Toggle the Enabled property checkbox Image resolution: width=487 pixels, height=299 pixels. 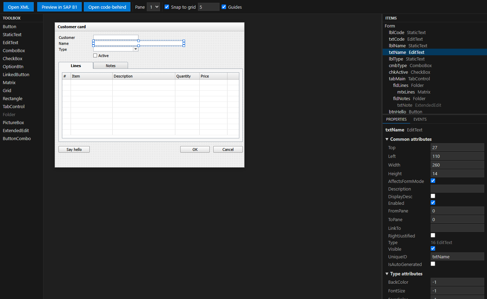tap(433, 203)
